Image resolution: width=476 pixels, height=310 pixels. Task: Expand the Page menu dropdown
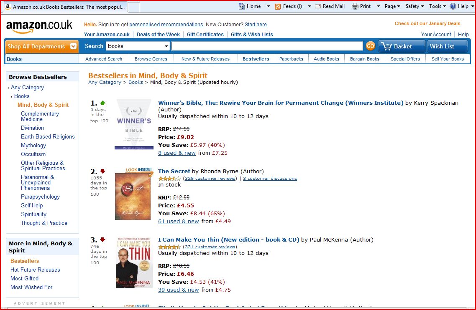(392, 6)
